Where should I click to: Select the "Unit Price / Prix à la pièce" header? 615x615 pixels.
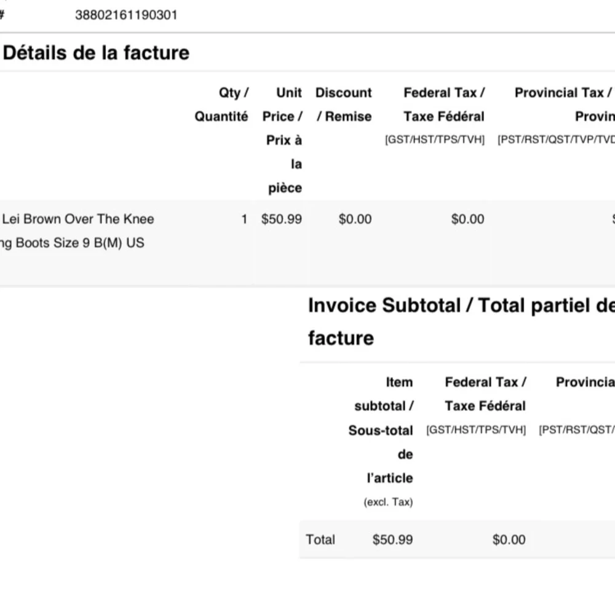point(283,140)
